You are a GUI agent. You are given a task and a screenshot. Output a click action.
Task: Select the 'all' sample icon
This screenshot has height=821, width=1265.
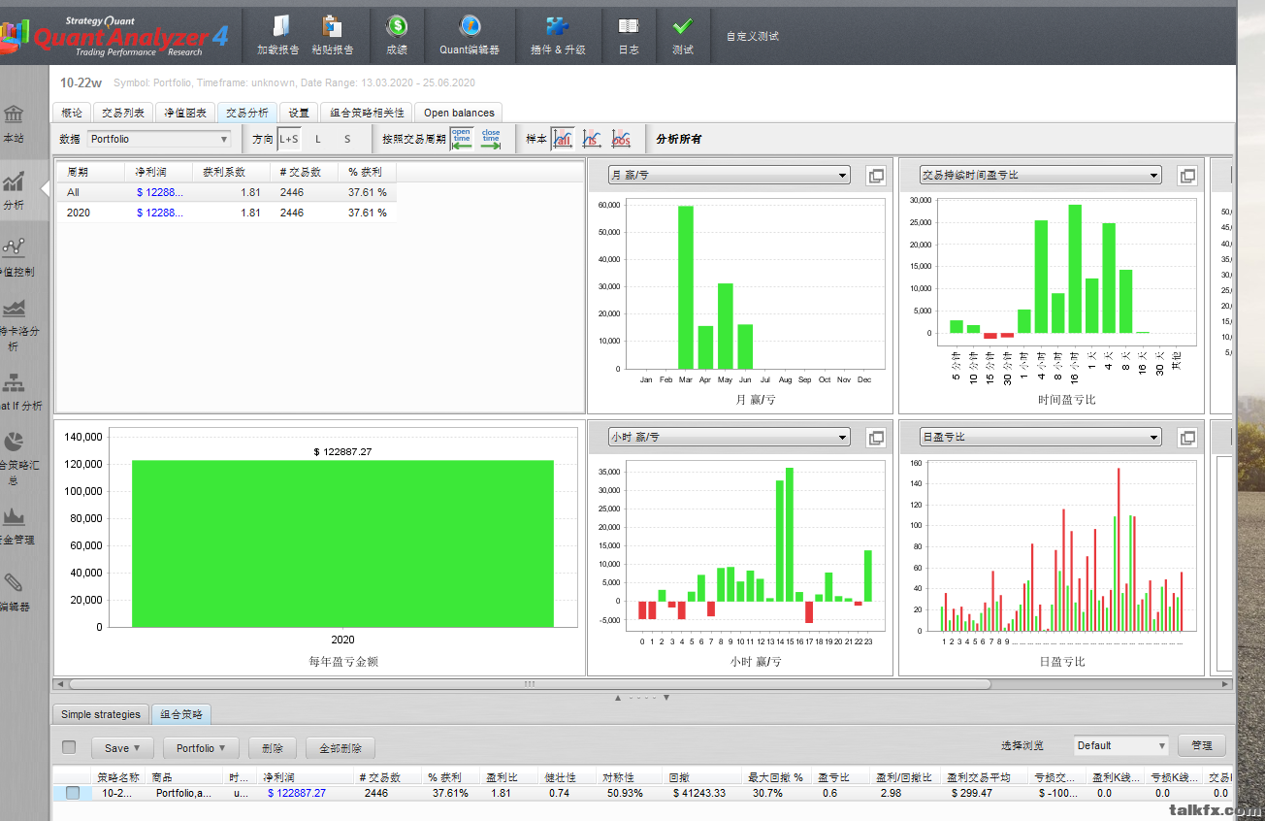tap(563, 139)
